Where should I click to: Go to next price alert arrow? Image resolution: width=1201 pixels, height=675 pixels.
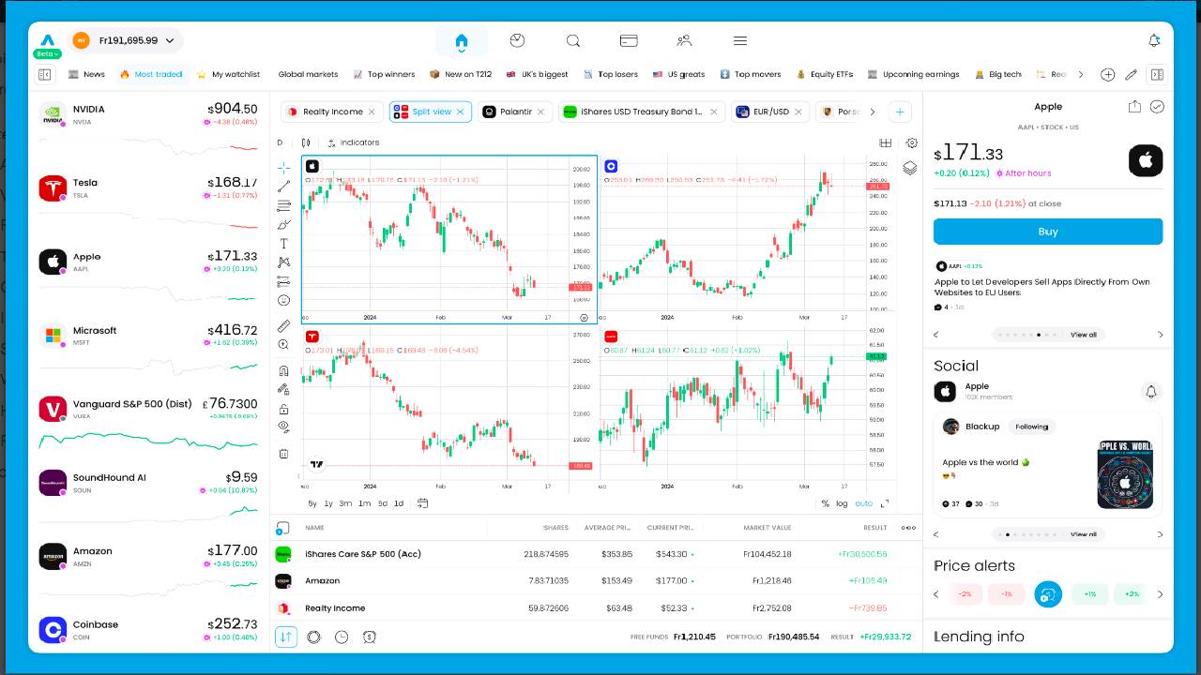point(1160,594)
